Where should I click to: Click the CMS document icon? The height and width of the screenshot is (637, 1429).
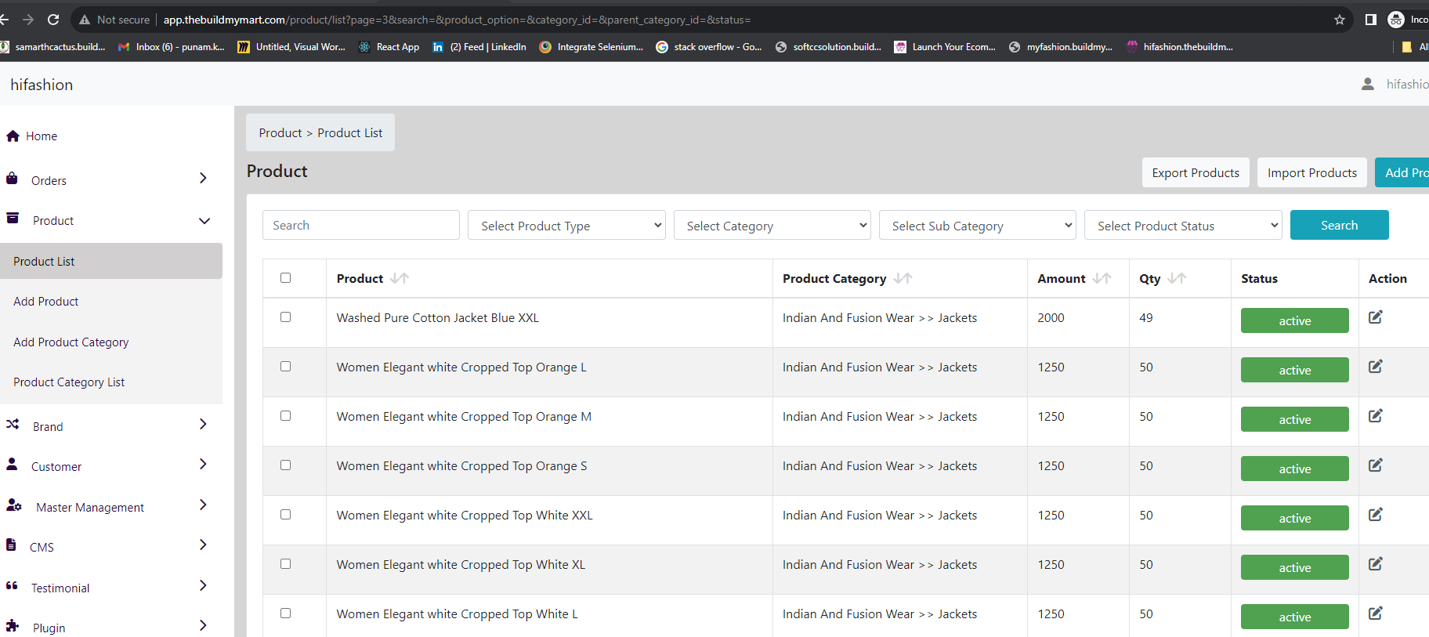tap(11, 545)
